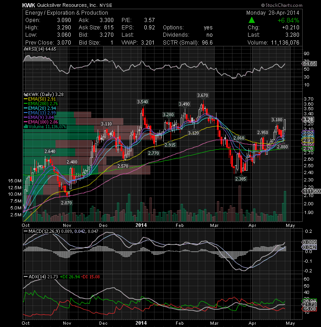Click the 3.280 price label on the chart
321x327 pixels.
click(x=168, y=114)
